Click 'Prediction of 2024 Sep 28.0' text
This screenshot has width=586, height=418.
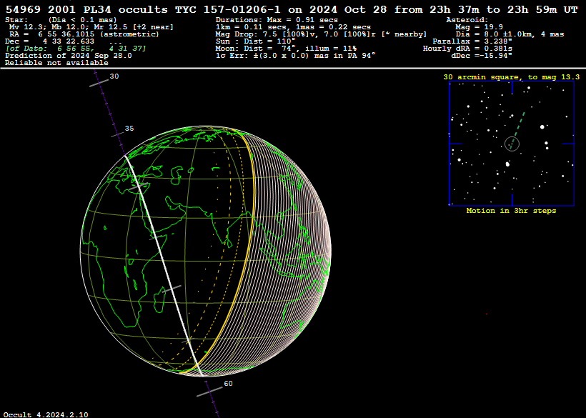coord(69,56)
